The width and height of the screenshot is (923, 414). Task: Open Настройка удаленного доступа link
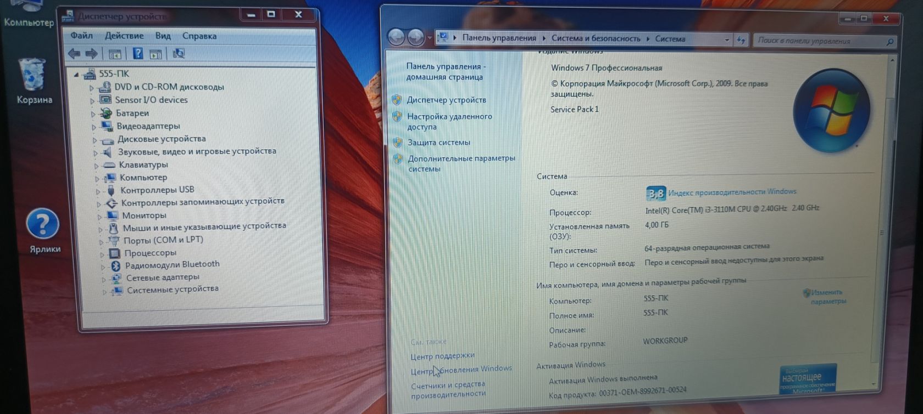click(x=449, y=121)
